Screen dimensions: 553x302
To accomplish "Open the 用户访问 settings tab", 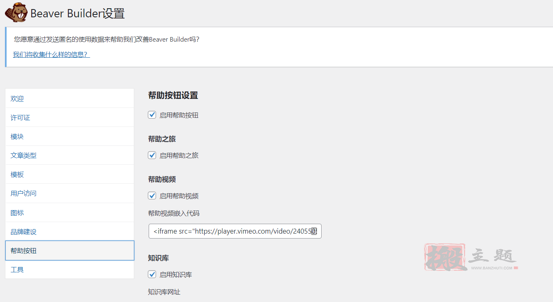I will (70, 193).
